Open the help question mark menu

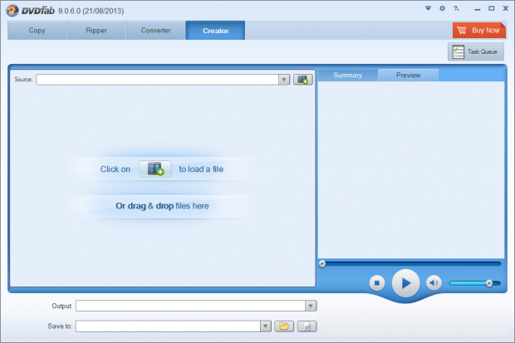455,8
